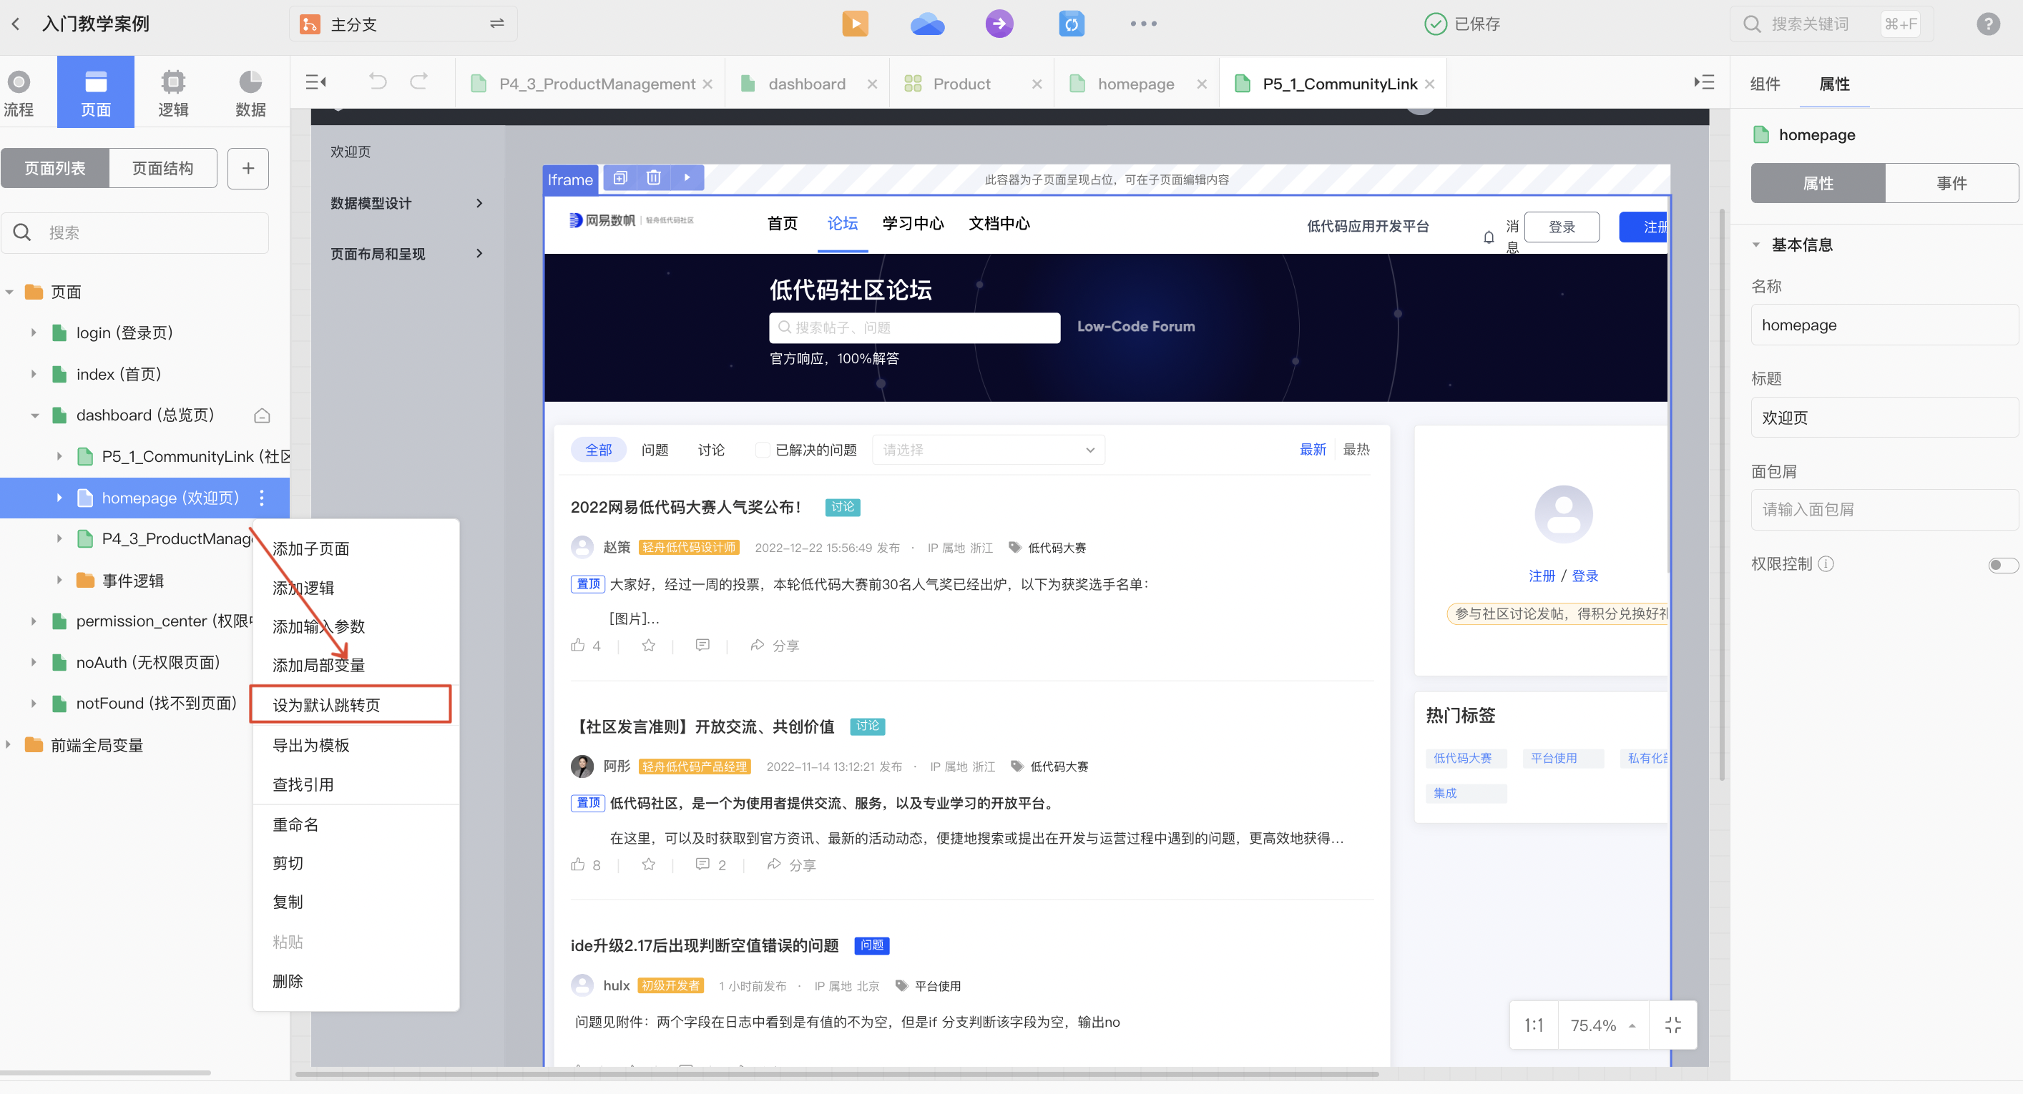Click the 事件 button in properties
2023x1094 pixels.
point(1951,183)
